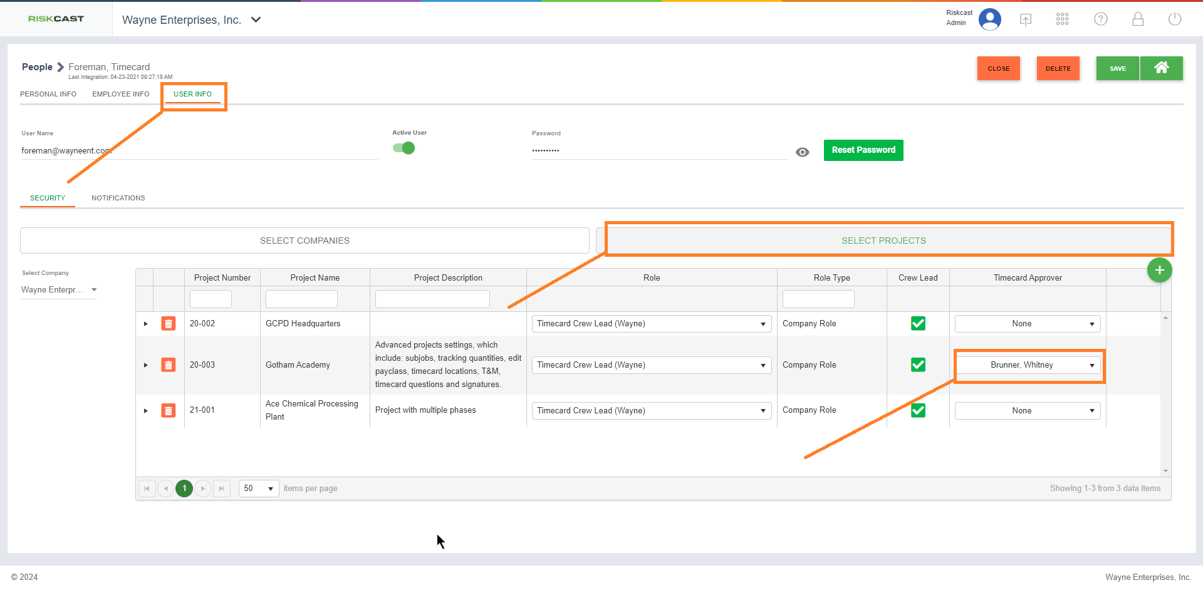Open Role dropdown for Ace Chemical Processing Plant

point(652,411)
